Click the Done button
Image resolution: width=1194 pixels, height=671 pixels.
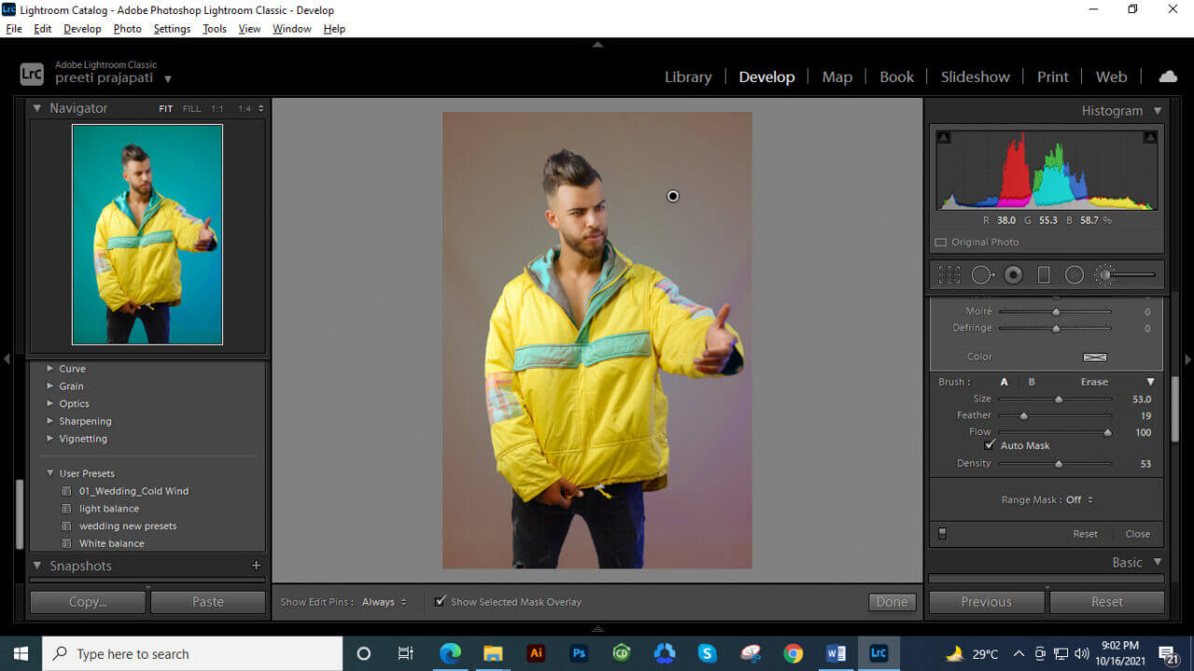tap(891, 601)
